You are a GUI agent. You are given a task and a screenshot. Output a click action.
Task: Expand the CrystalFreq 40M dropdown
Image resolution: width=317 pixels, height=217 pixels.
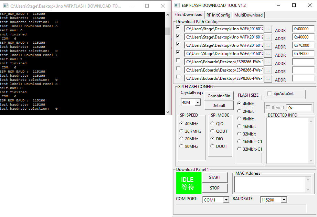[198, 102]
